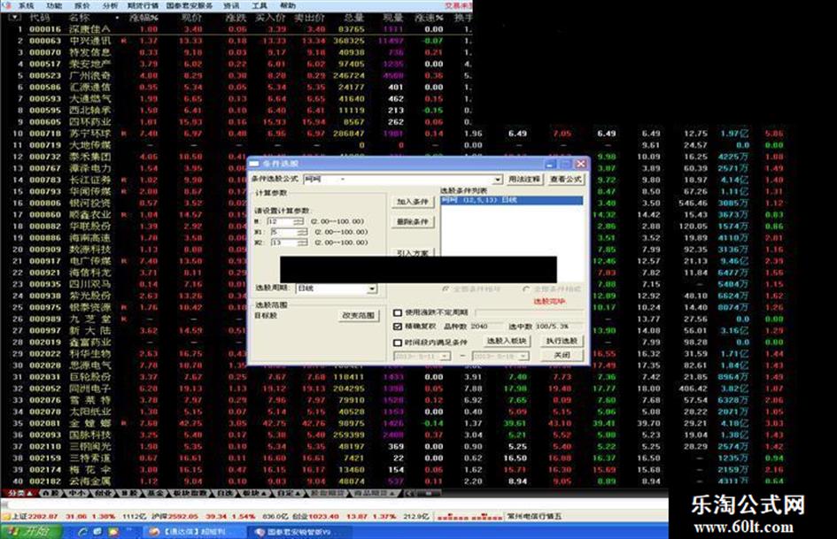Click the 删除条件 button
Screen dimensions: 837x539
click(413, 221)
